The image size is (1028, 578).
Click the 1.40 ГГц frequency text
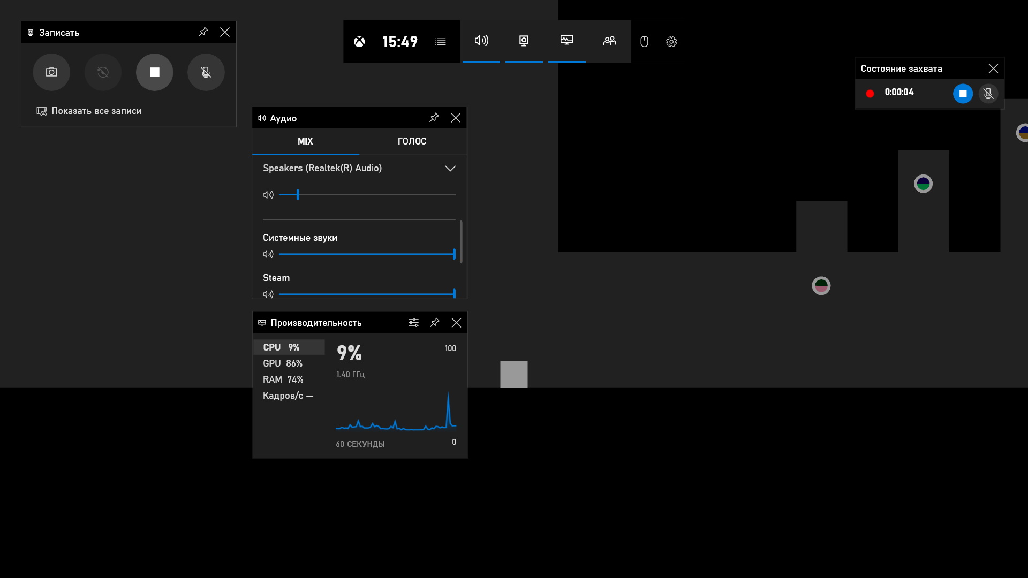(x=350, y=375)
